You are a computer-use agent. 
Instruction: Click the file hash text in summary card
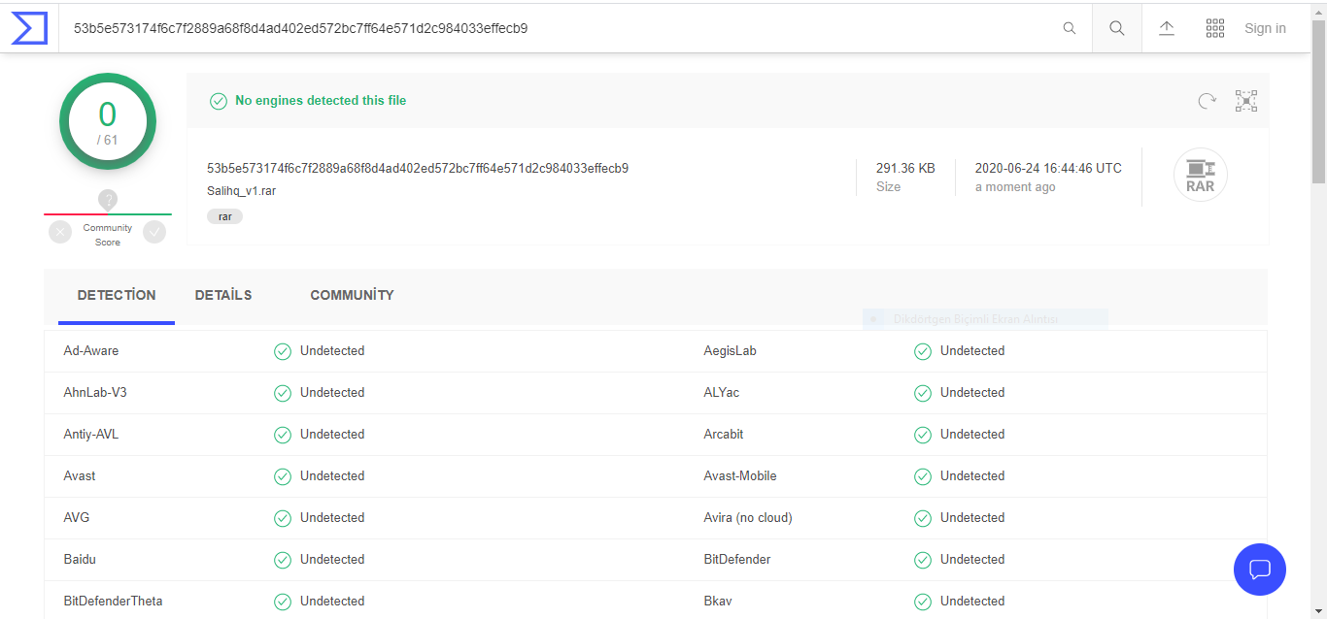coord(418,168)
